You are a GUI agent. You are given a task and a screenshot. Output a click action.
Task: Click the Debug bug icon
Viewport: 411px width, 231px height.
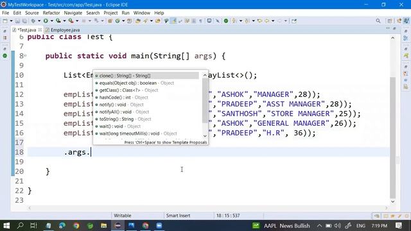click(33, 21)
